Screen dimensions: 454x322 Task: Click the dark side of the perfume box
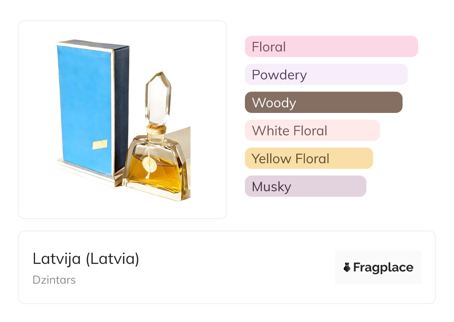121,108
